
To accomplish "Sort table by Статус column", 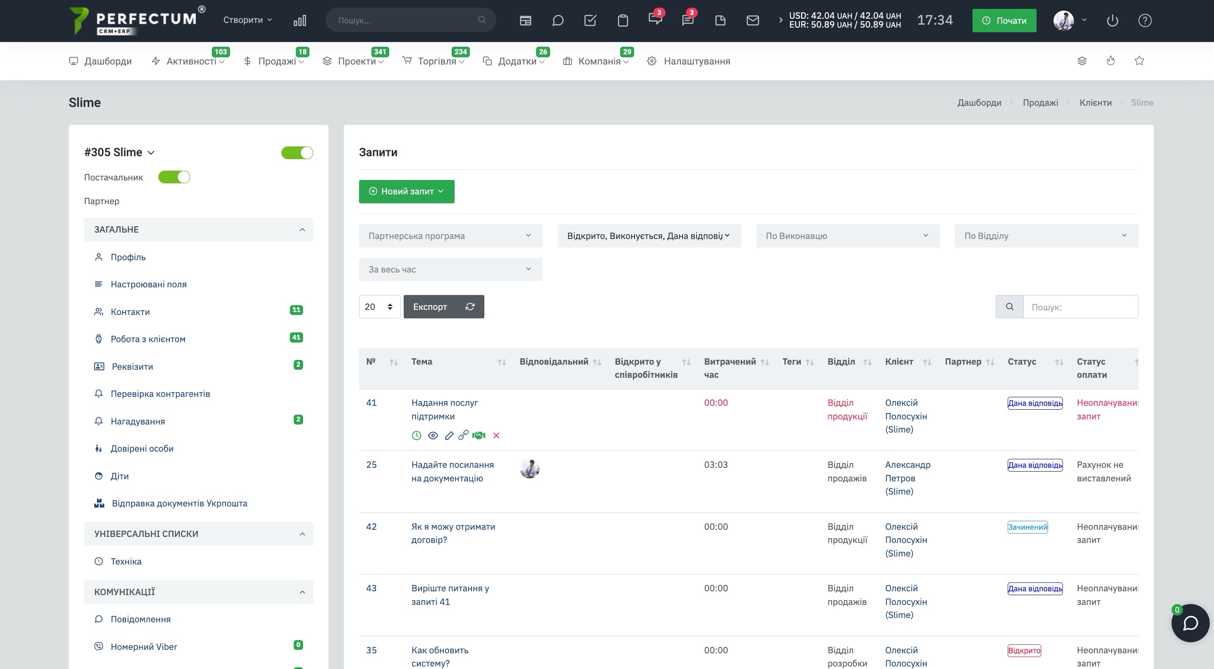I will pyautogui.click(x=1059, y=362).
